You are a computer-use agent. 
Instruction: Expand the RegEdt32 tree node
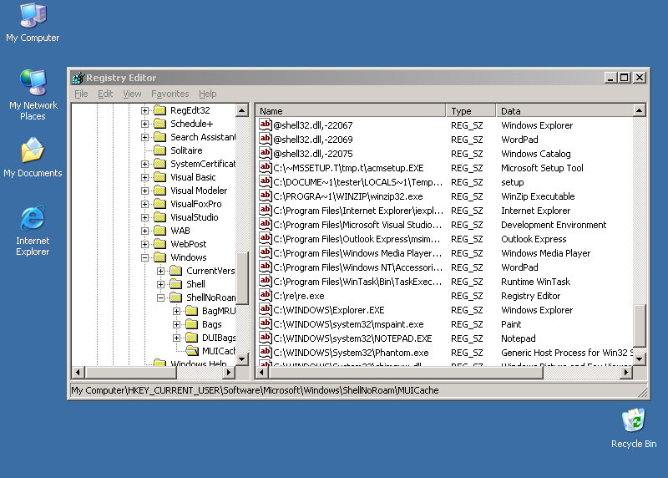[x=144, y=110]
